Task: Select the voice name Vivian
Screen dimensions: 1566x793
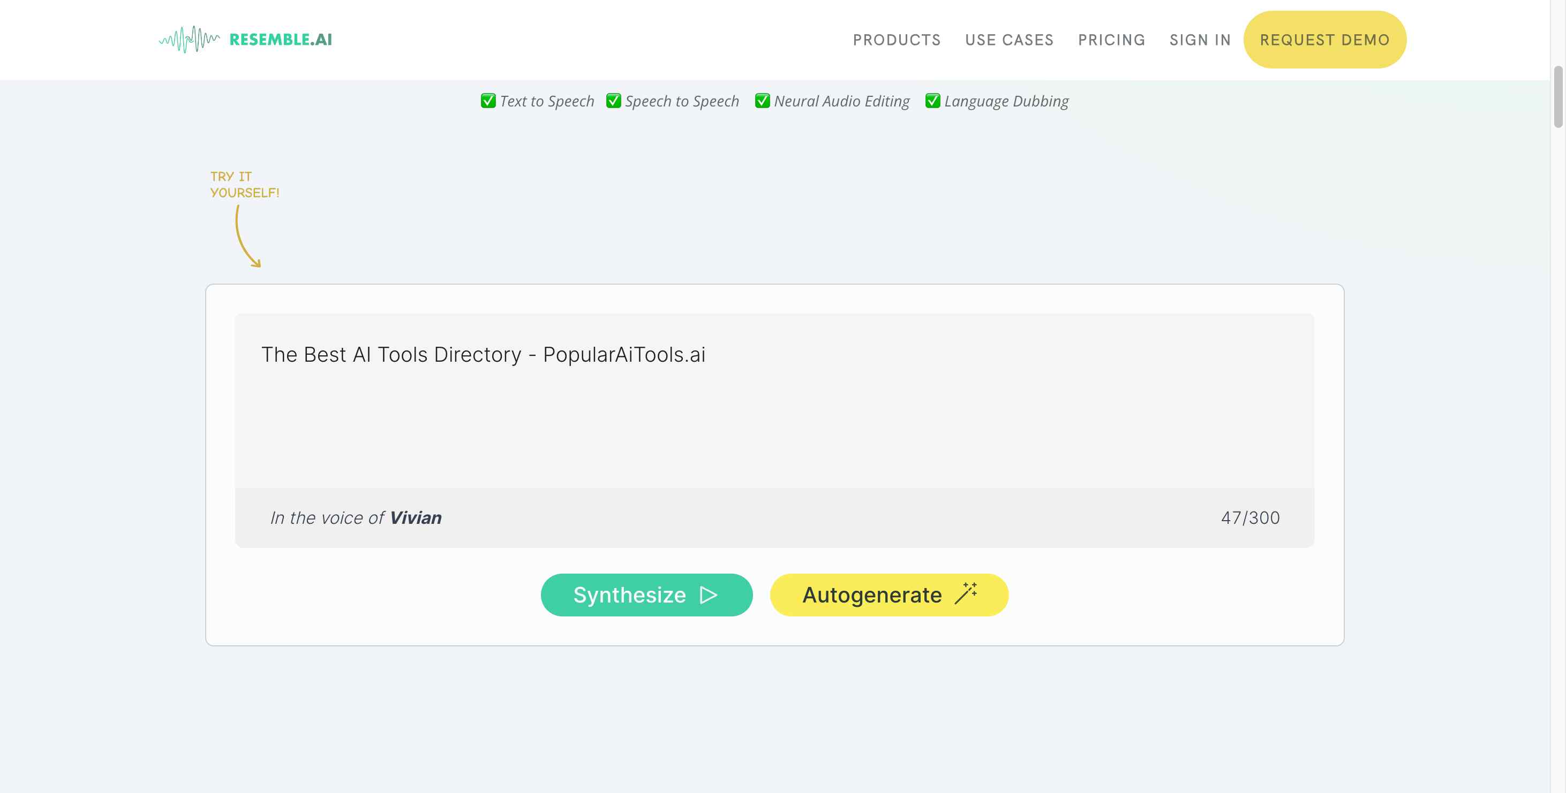Action: [x=416, y=518]
